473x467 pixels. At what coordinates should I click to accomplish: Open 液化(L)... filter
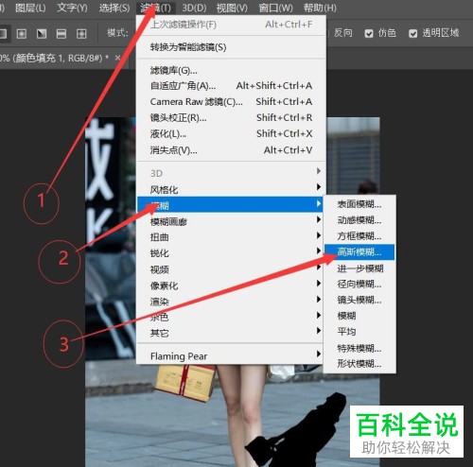click(231, 134)
